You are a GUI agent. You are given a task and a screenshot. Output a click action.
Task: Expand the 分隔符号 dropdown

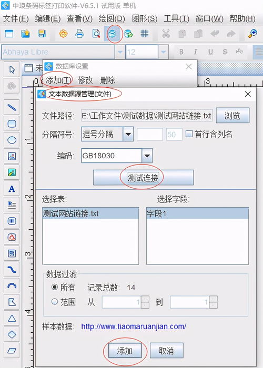[128, 134]
